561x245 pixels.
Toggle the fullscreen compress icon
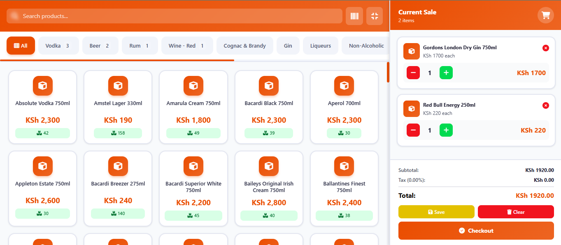pos(374,16)
